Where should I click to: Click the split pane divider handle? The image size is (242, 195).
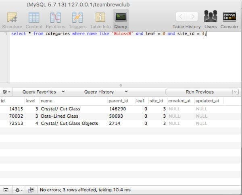[121, 85]
